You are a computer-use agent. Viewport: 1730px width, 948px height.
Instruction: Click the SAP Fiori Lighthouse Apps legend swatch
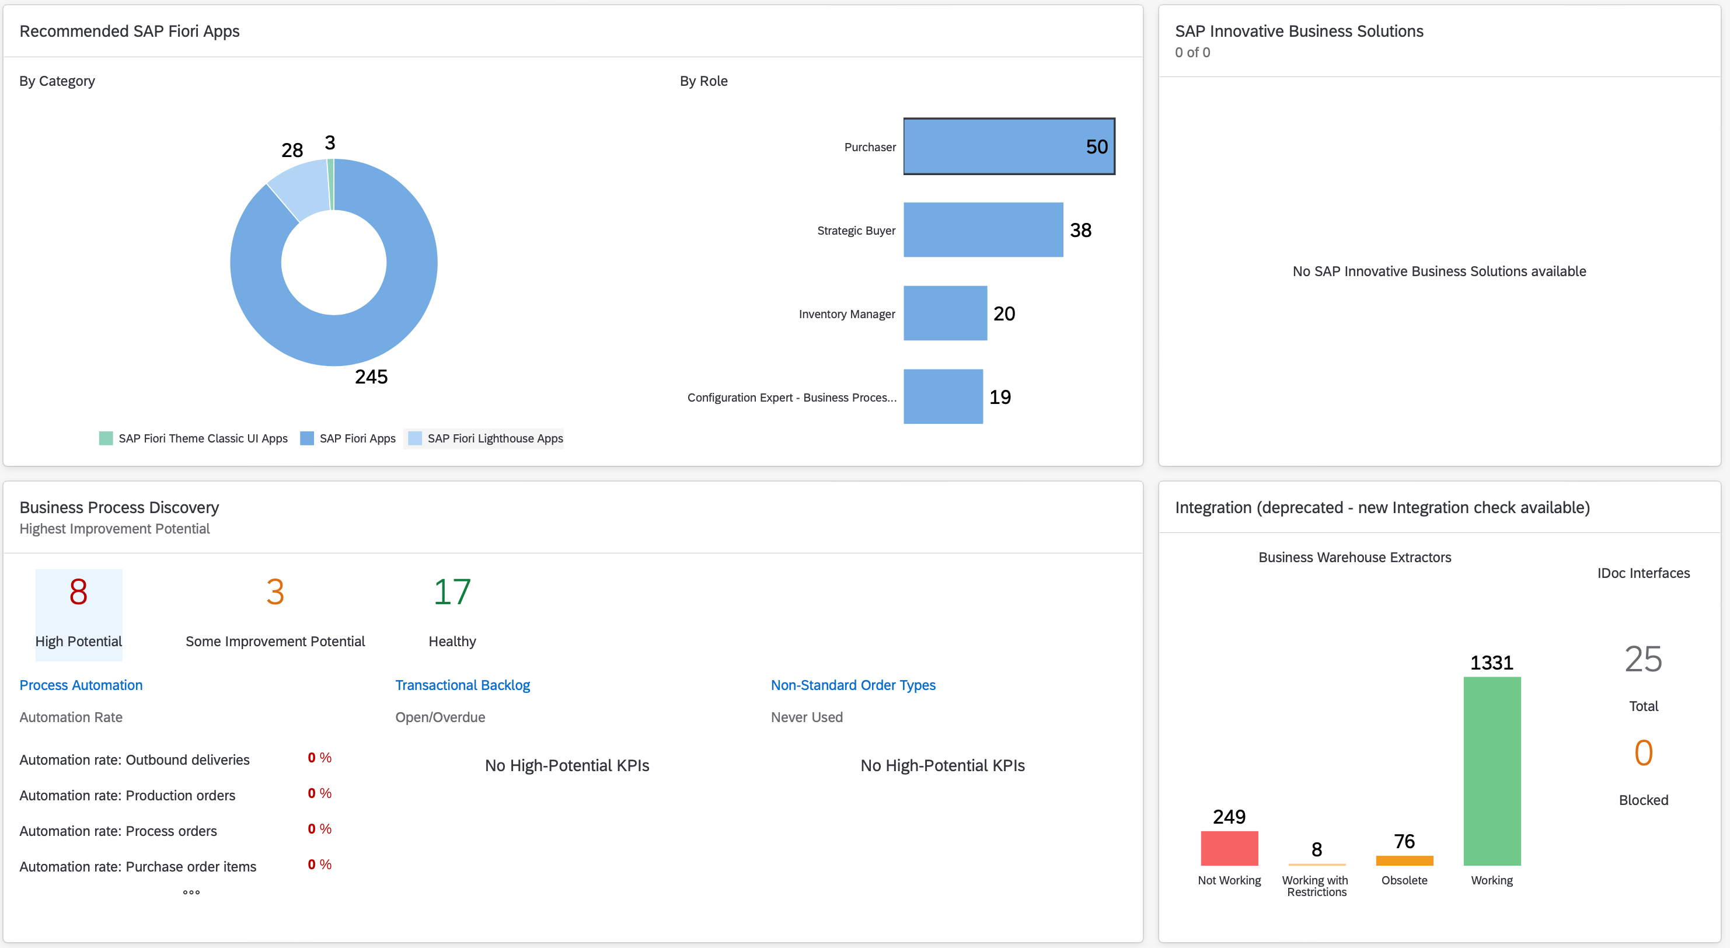point(415,438)
